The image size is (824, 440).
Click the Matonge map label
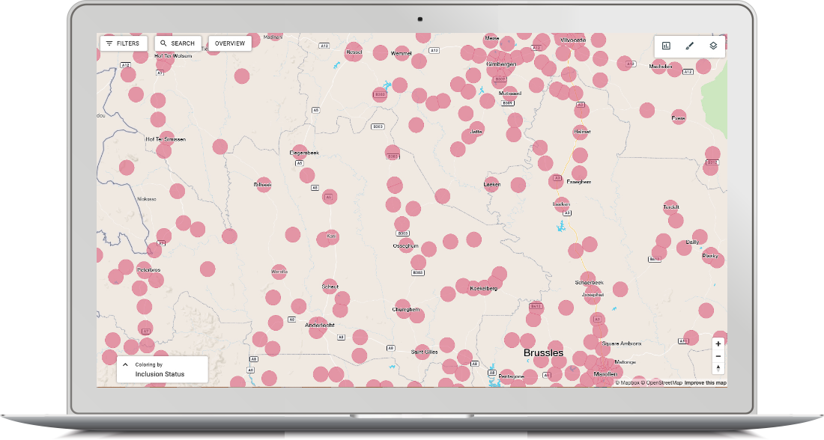tap(625, 361)
